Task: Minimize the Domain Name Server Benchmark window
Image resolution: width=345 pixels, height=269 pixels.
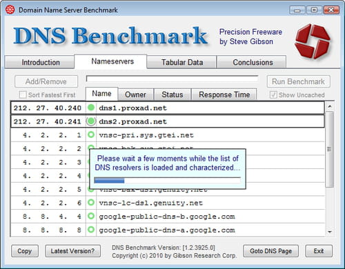Action: pyautogui.click(x=297, y=10)
